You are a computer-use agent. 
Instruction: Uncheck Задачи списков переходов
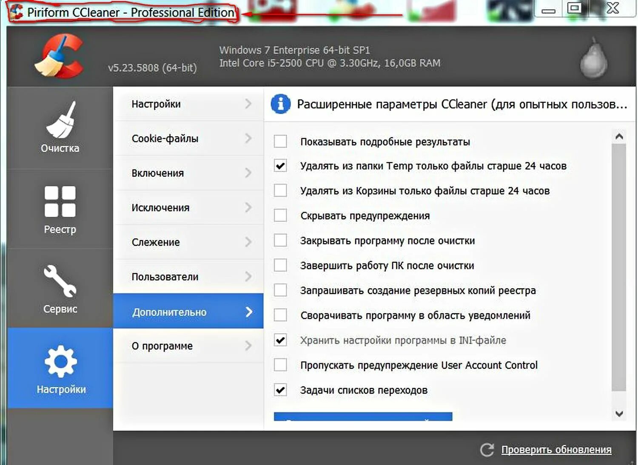280,390
